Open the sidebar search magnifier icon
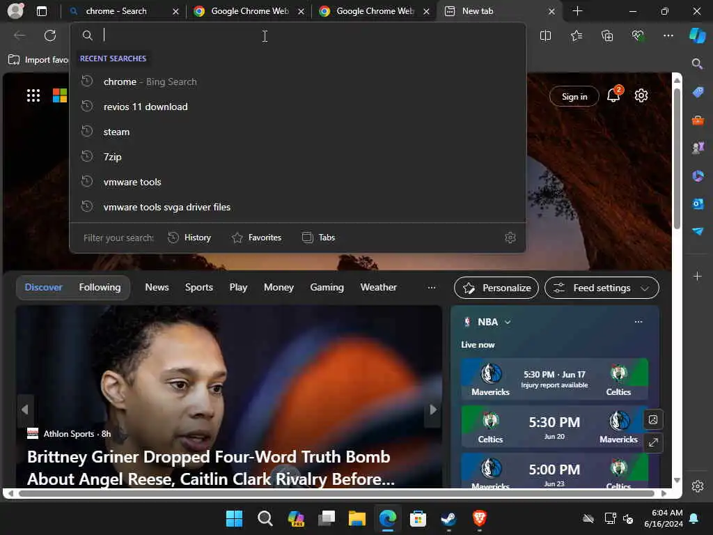Viewport: 713px width, 535px height. click(697, 63)
